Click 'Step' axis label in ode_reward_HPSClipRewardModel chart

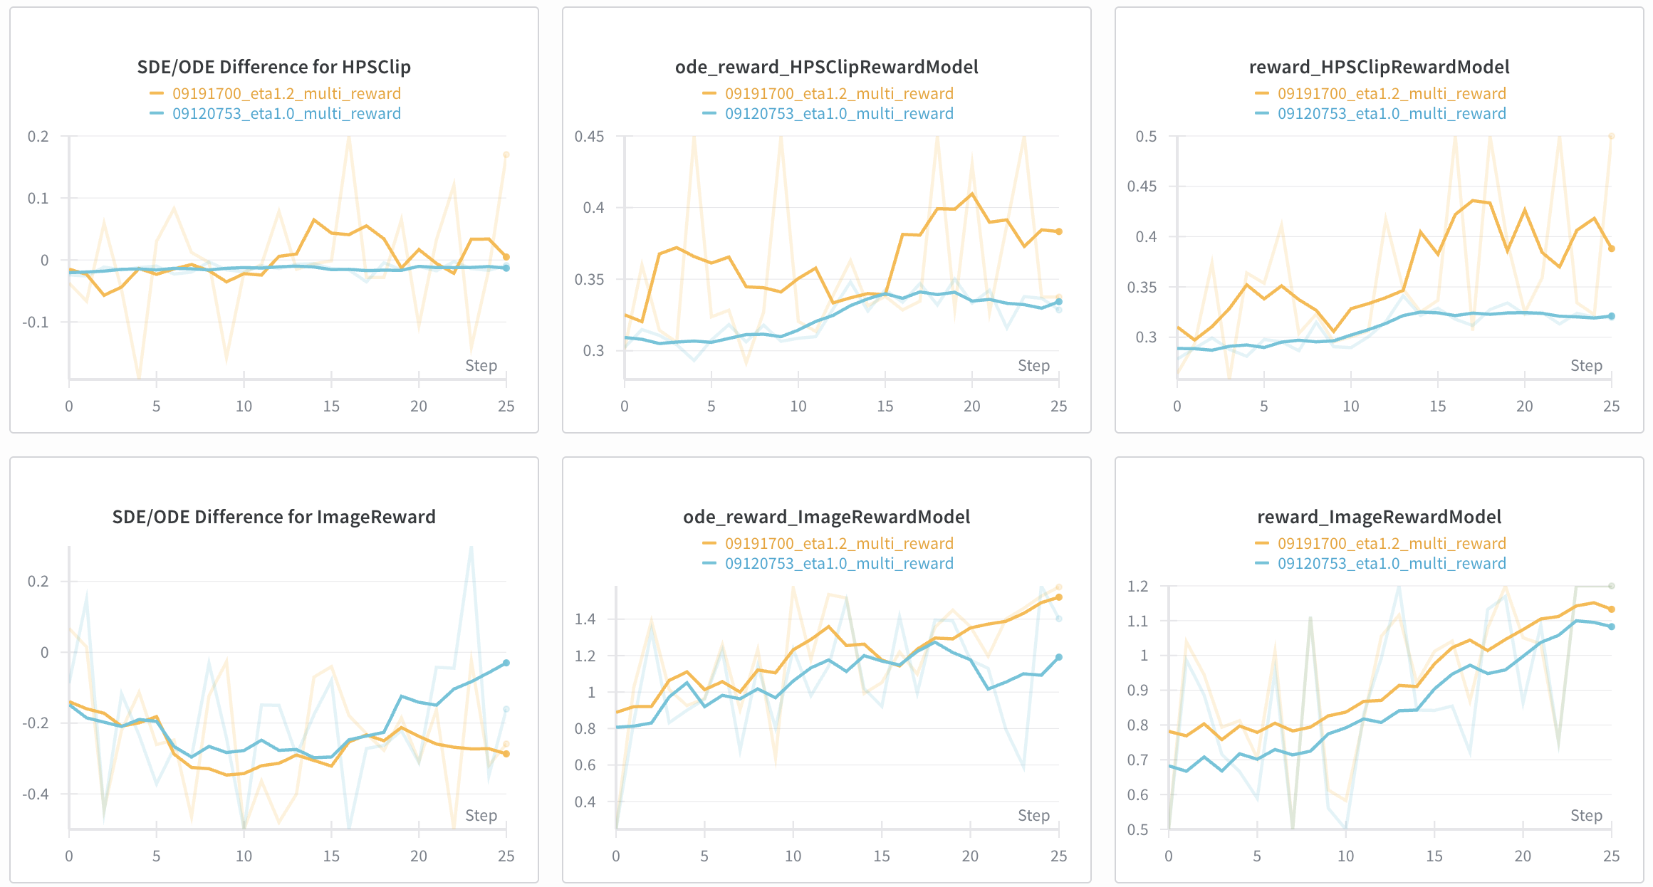[x=1033, y=366]
